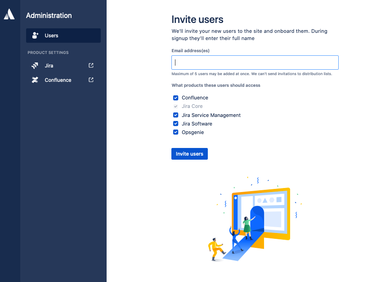The width and height of the screenshot is (372, 282).
Task: Click the Jira Core label text
Action: coord(192,106)
